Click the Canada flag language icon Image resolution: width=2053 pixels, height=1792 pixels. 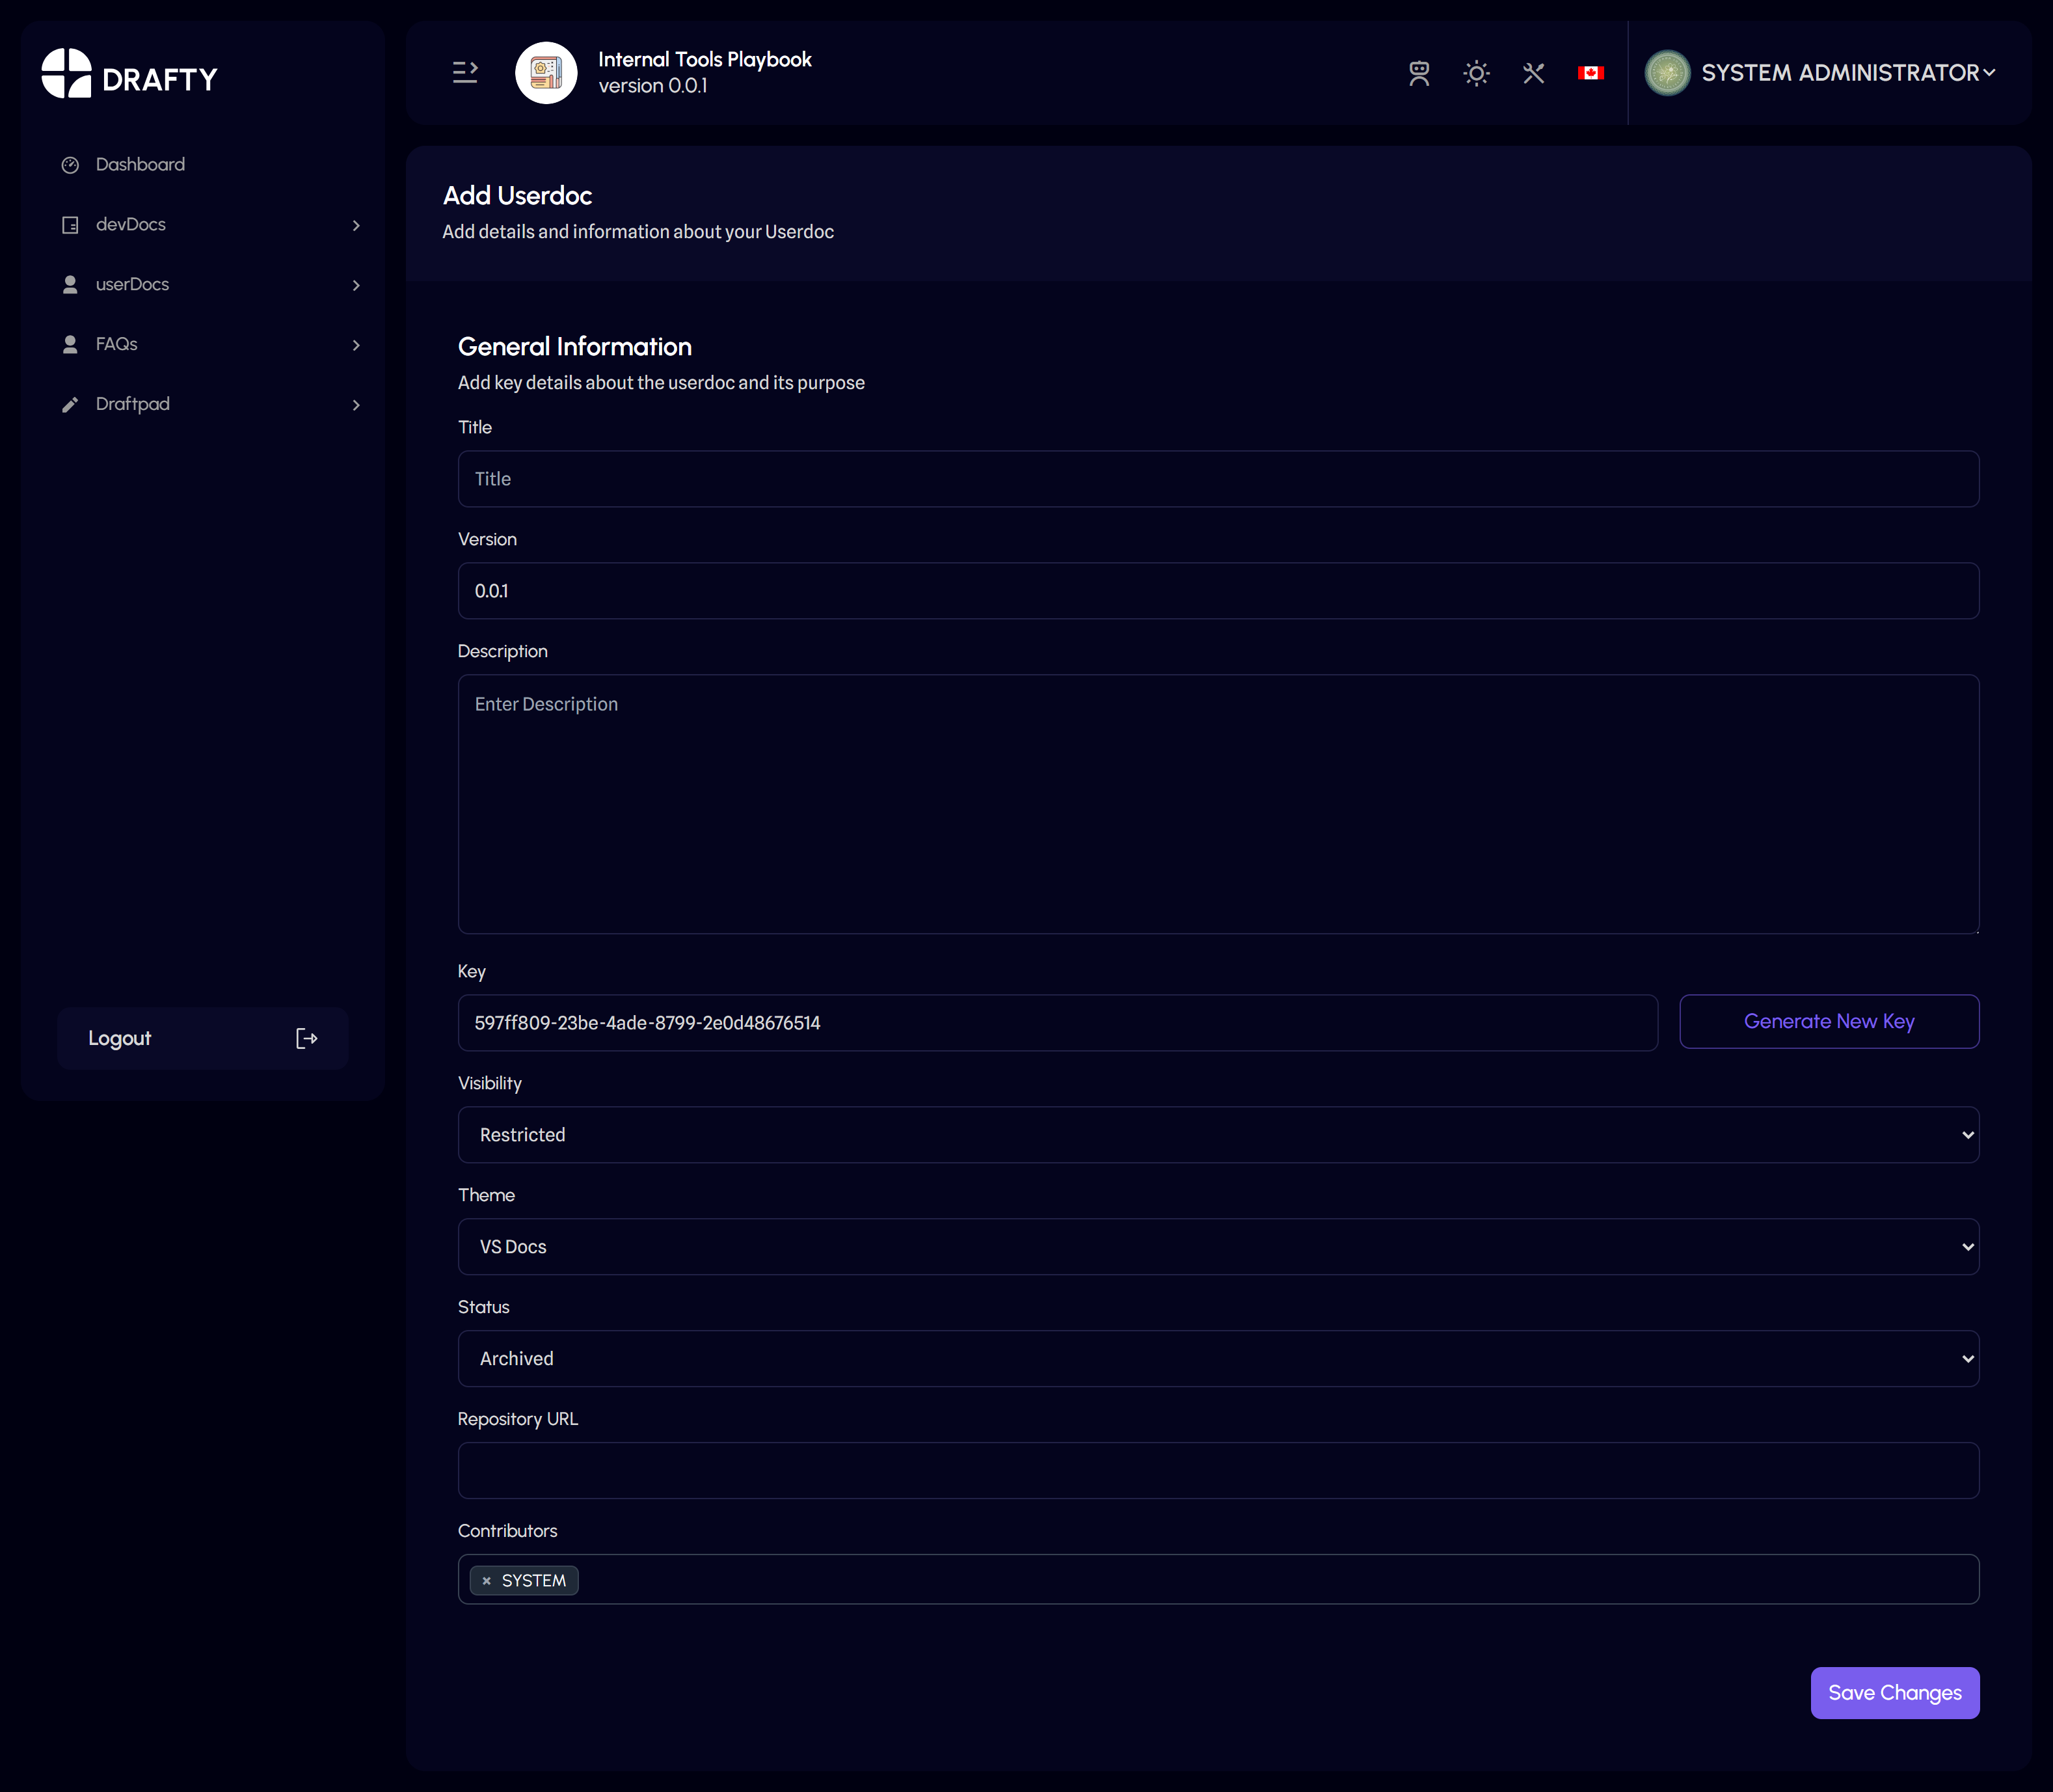tap(1590, 73)
